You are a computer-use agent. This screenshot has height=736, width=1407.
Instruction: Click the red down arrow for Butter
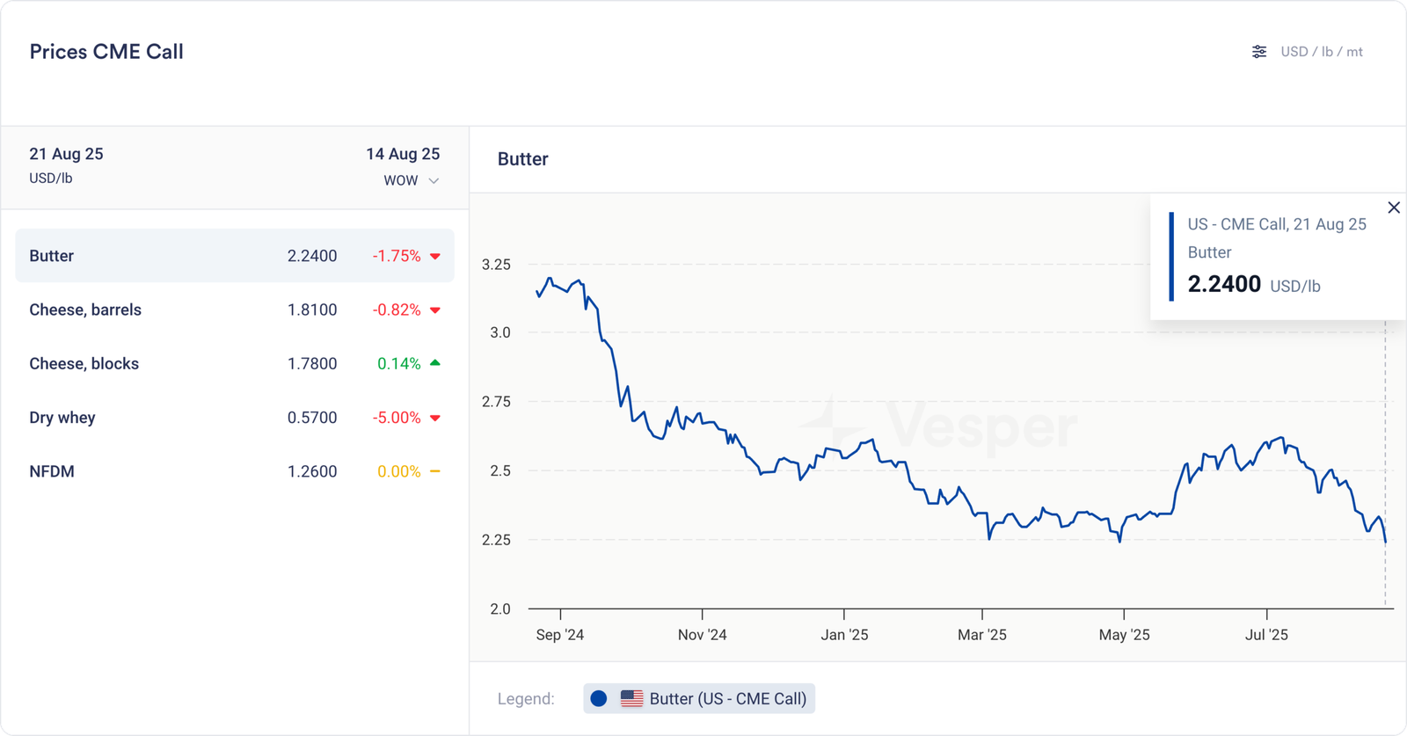(435, 257)
